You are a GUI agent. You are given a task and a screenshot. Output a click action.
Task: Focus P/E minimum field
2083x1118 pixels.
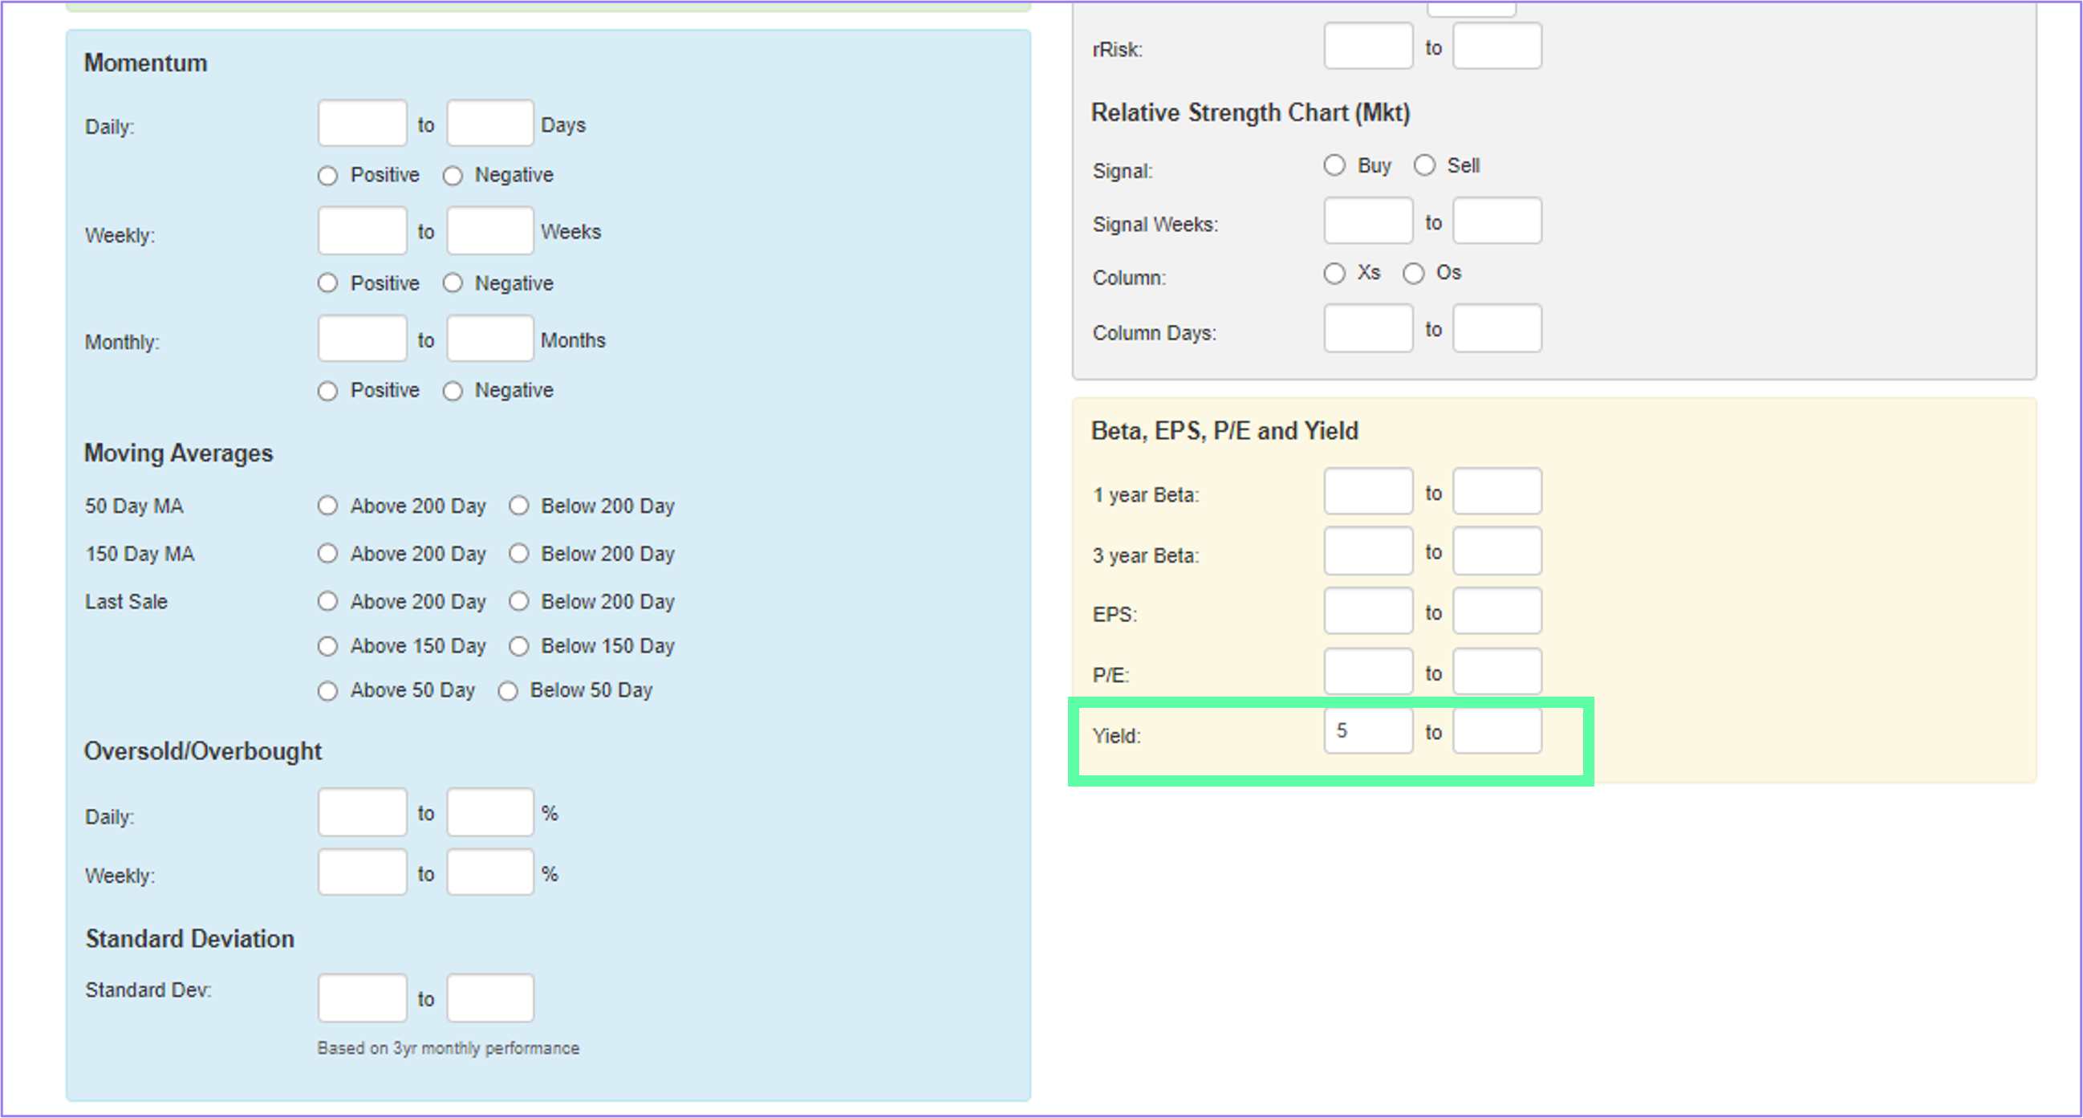click(1368, 671)
